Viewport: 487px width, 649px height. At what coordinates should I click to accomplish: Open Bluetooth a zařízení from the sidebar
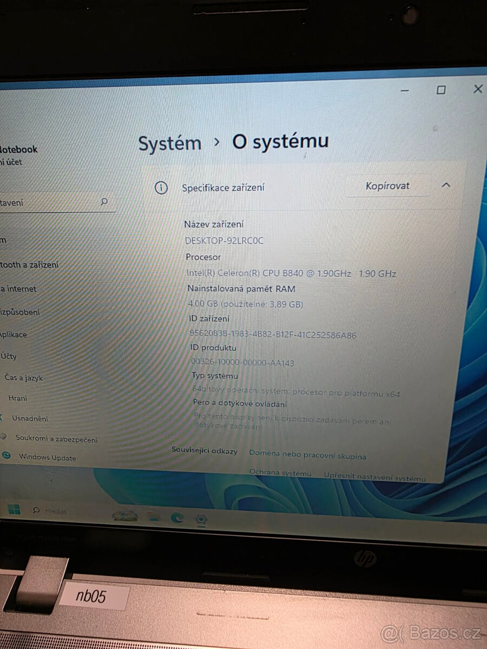[30, 264]
